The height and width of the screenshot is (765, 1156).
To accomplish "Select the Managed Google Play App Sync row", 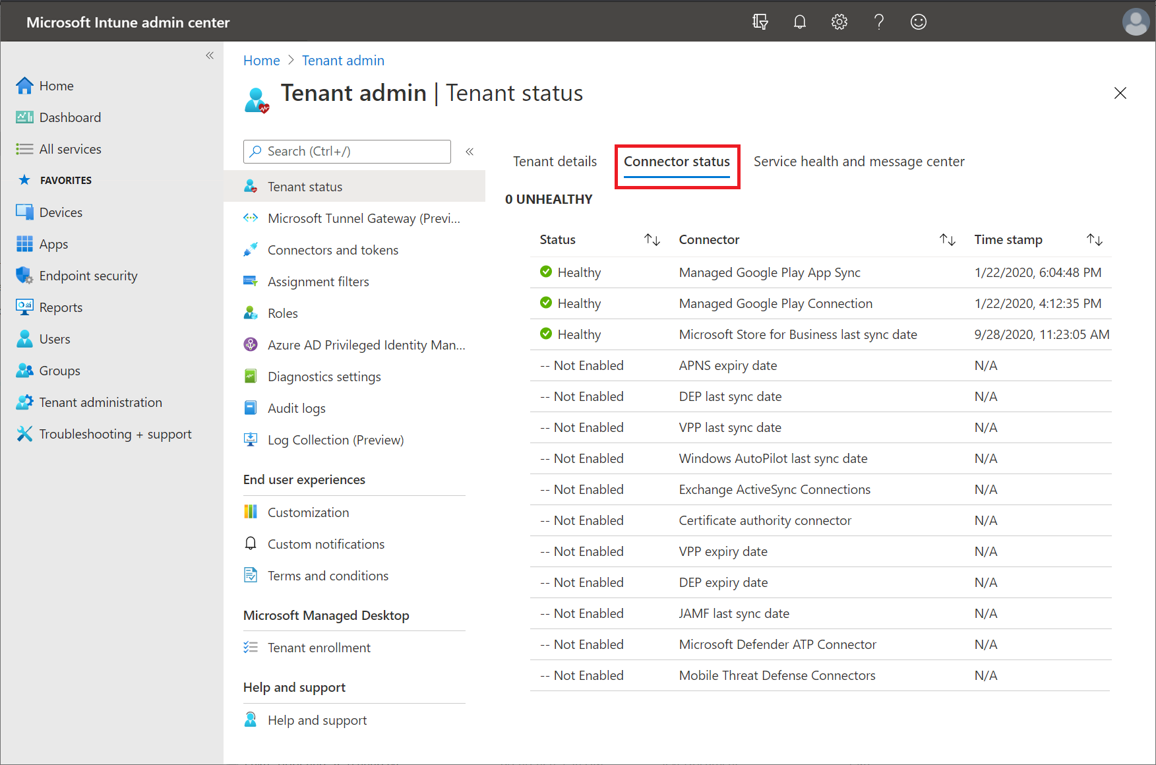I will [821, 272].
